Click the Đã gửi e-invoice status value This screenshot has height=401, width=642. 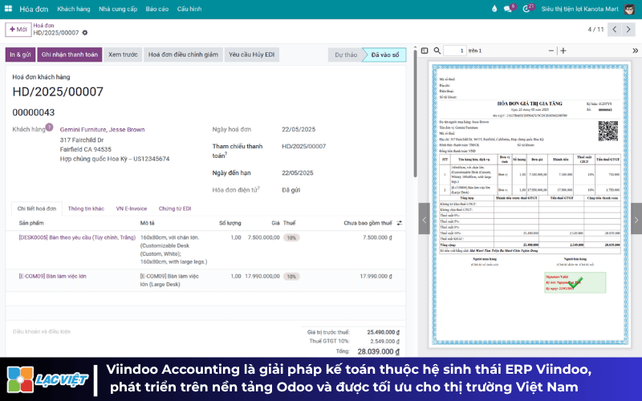(291, 190)
